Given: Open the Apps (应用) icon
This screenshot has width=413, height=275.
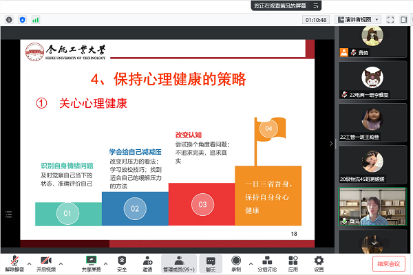Looking at the screenshot, I should point(293,262).
